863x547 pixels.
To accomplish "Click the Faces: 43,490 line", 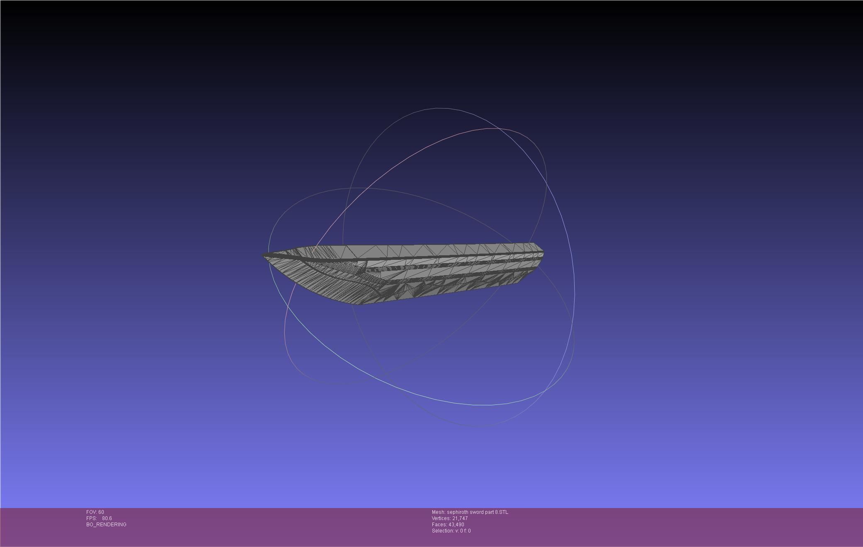I will (448, 525).
